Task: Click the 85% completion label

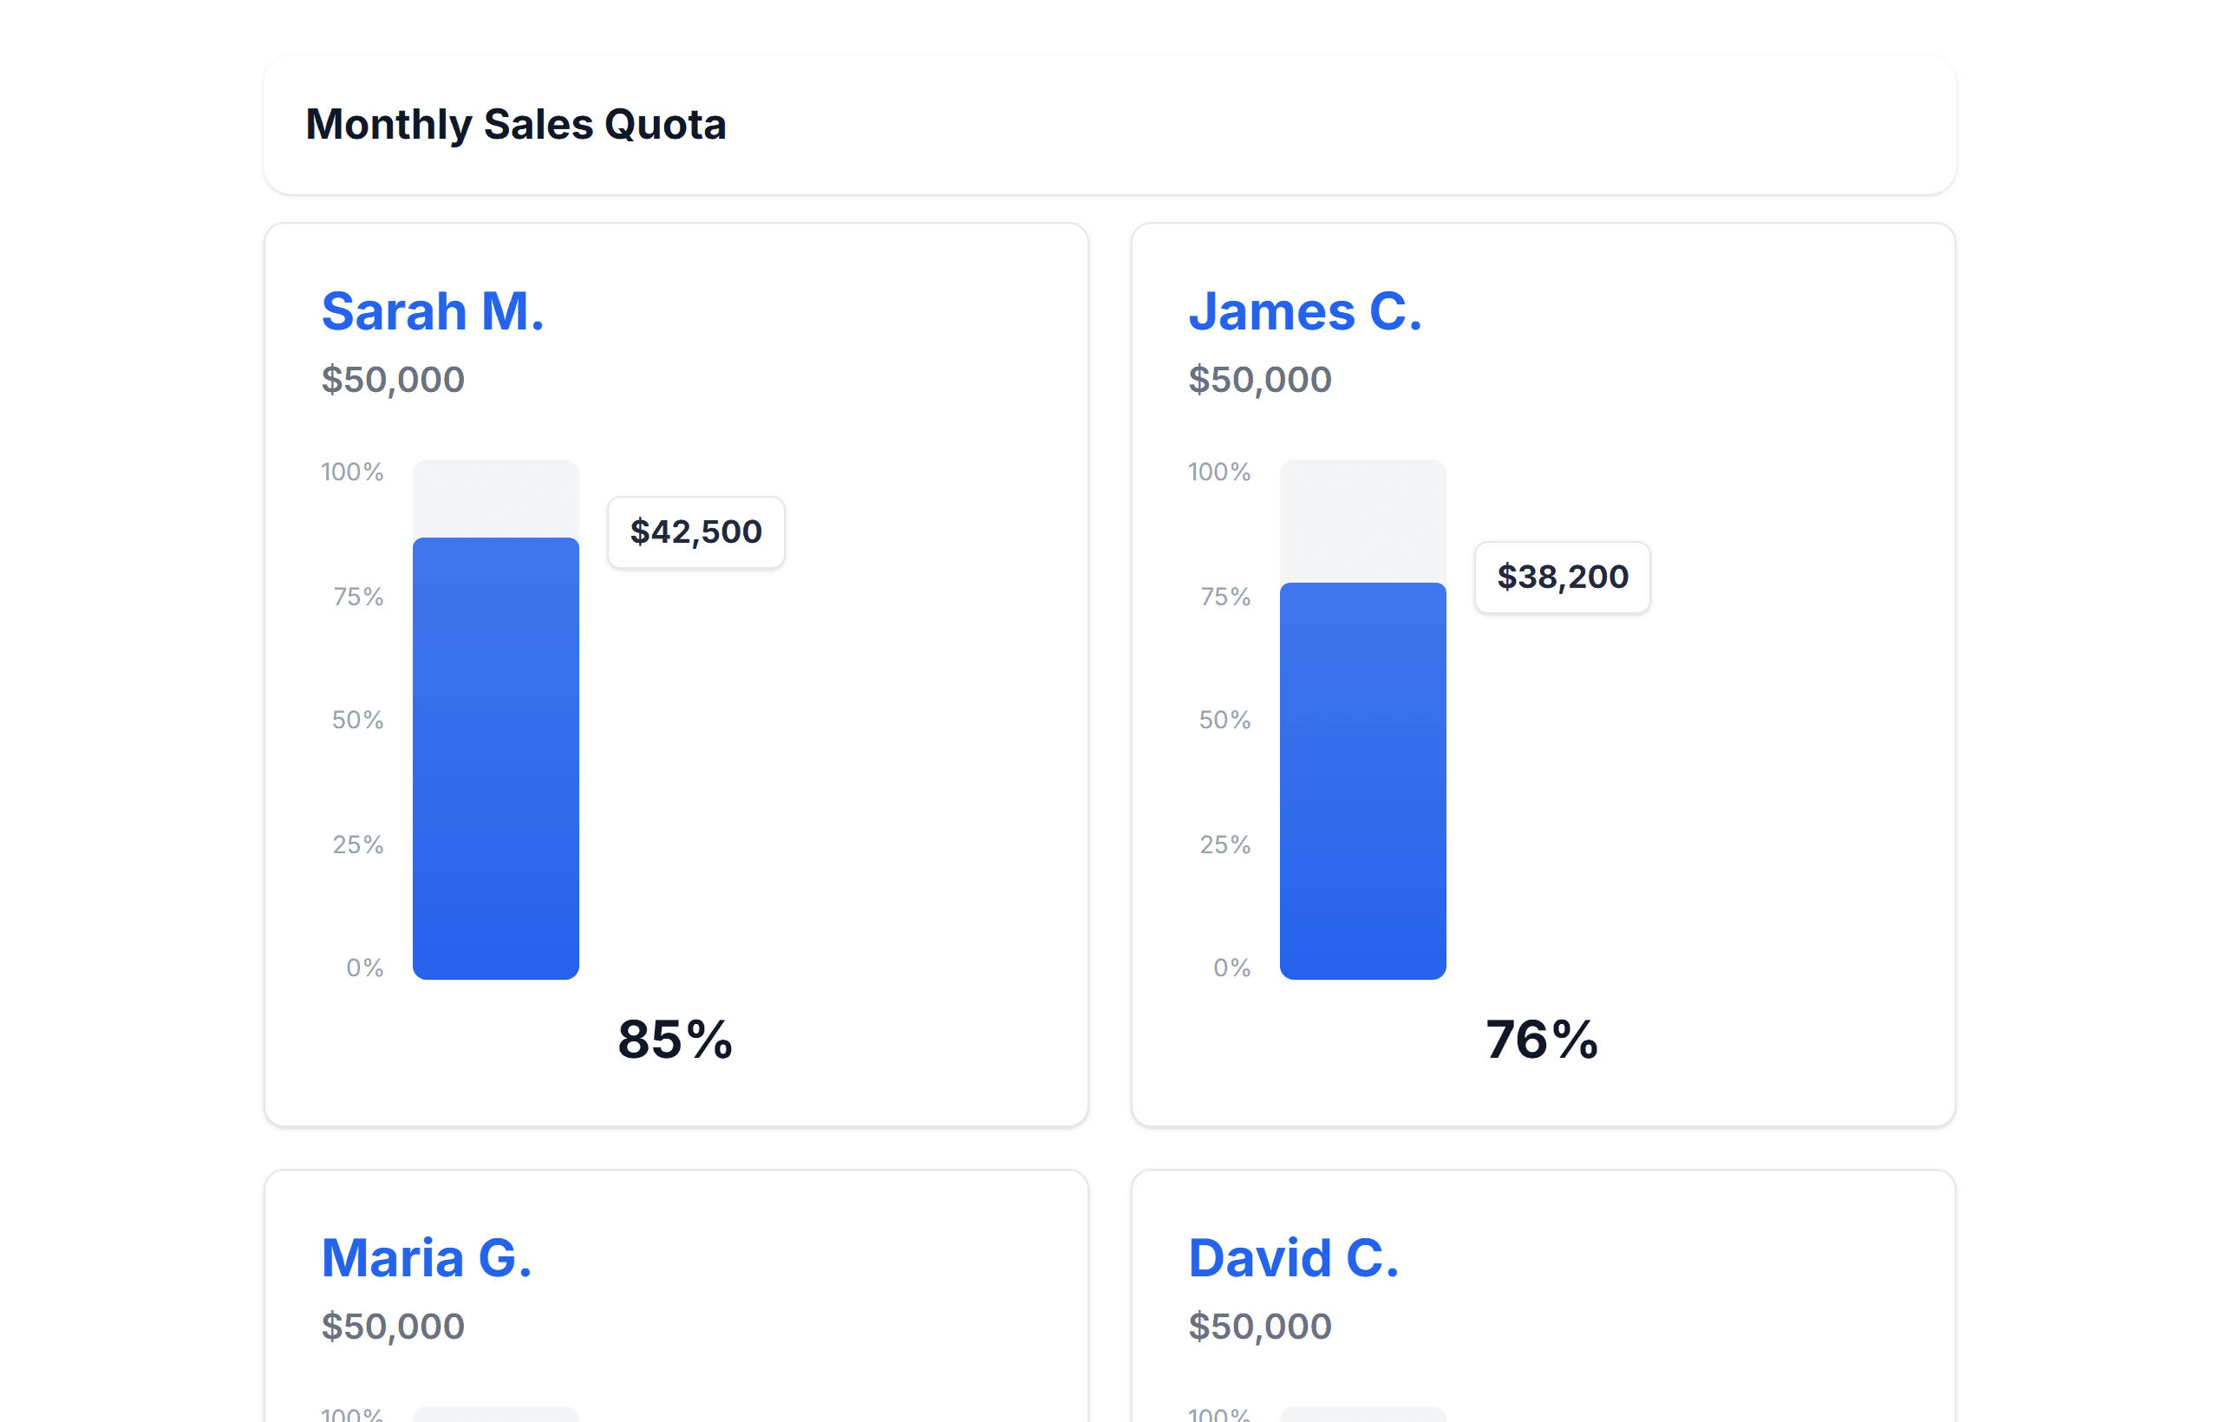Action: point(675,1040)
